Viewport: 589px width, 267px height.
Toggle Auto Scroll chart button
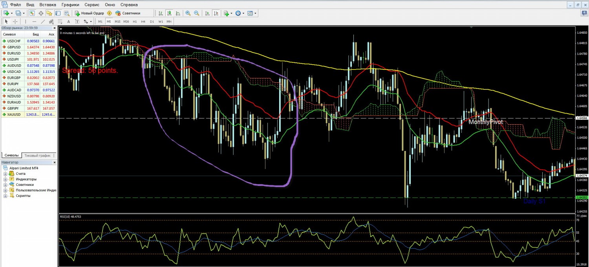(207, 13)
